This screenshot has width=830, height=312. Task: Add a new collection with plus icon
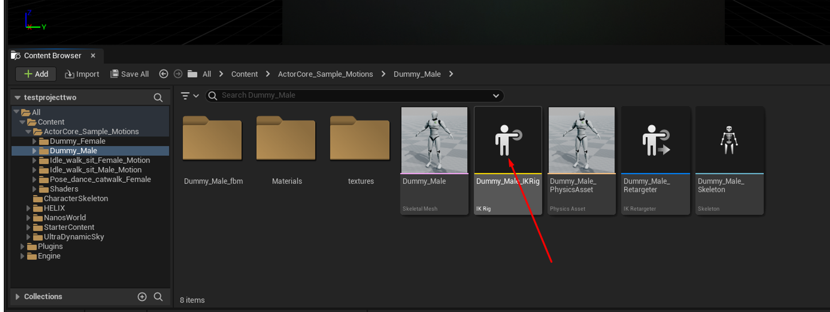pos(142,297)
